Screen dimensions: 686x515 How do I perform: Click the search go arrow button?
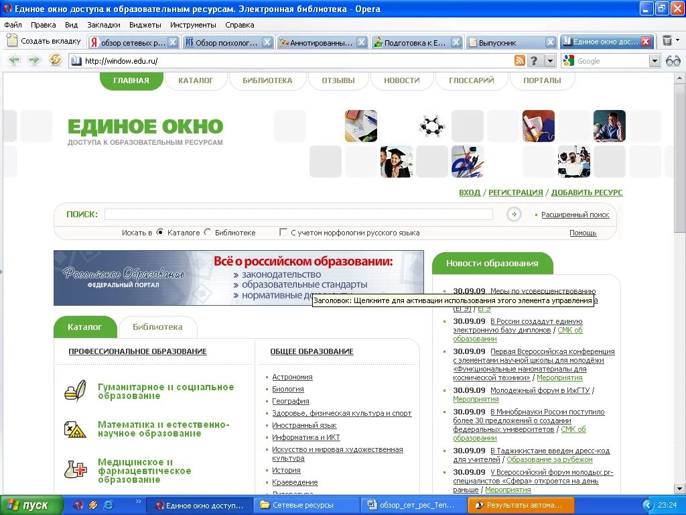point(514,214)
